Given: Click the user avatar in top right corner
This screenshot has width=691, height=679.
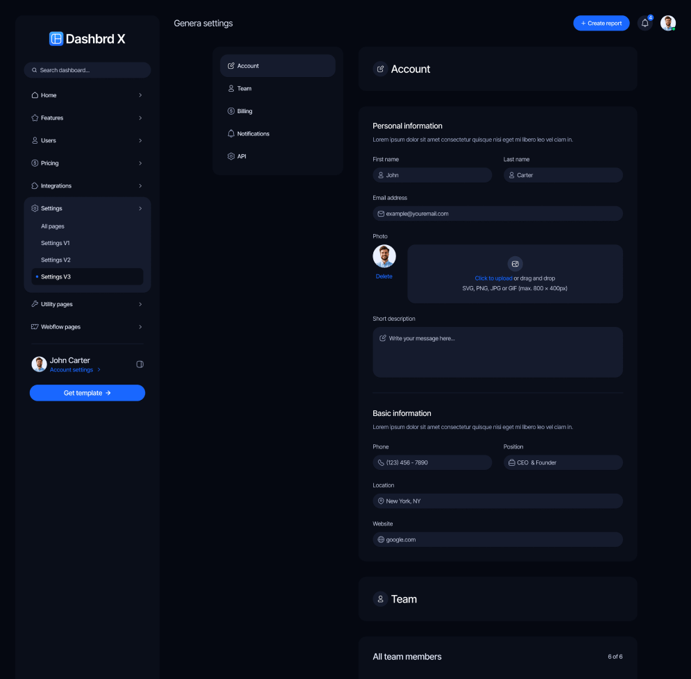Looking at the screenshot, I should point(667,23).
